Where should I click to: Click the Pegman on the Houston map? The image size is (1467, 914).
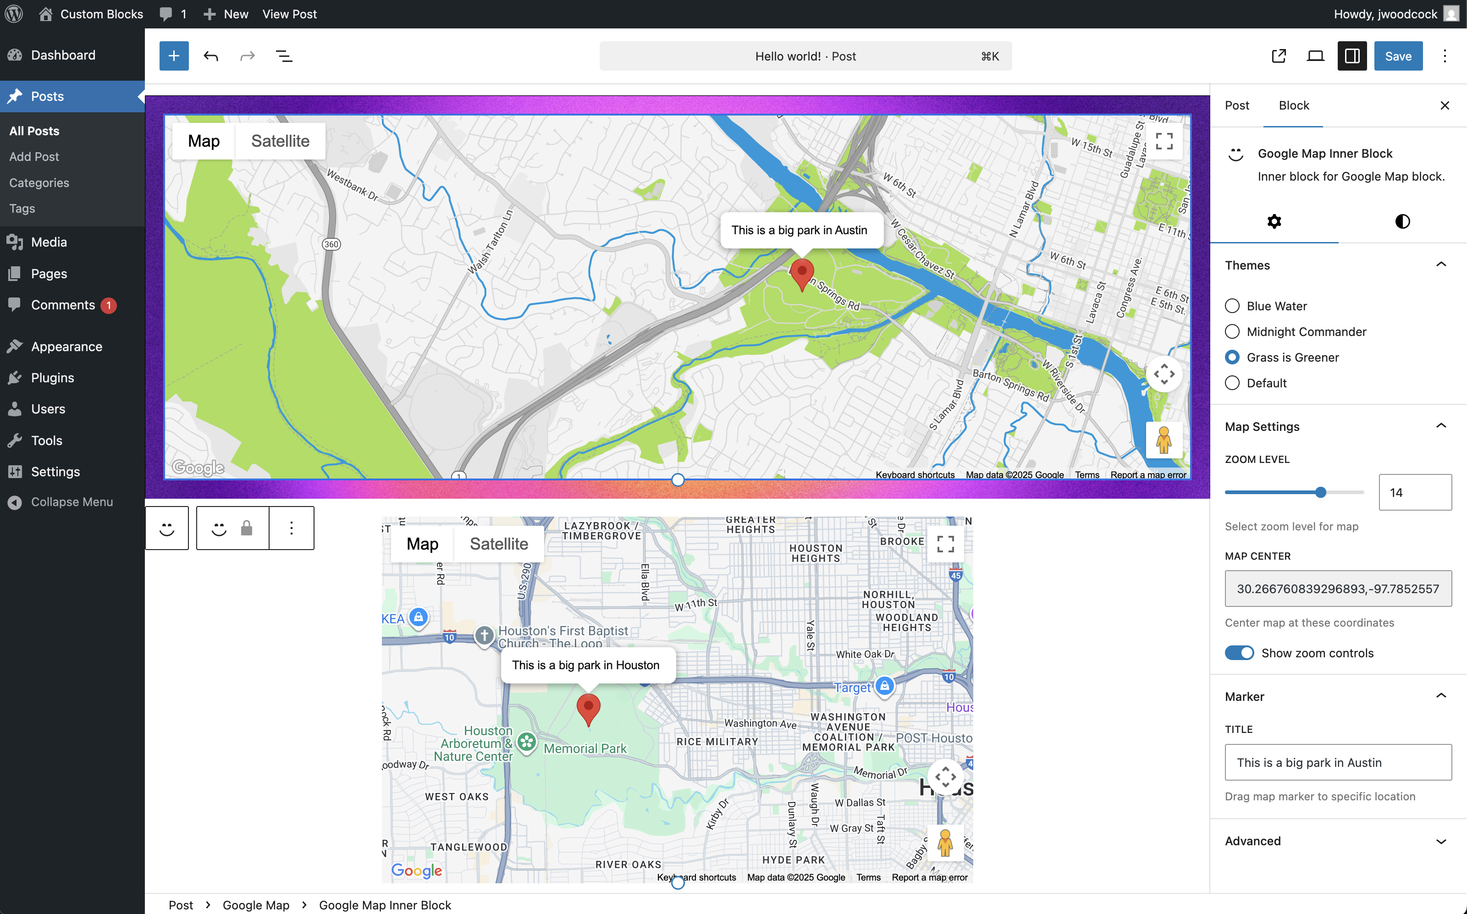[945, 842]
